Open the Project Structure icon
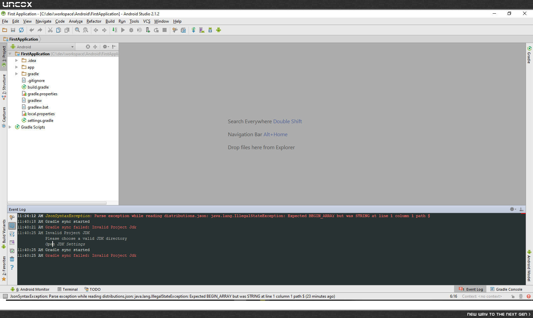The height and width of the screenshot is (318, 533). click(x=183, y=30)
